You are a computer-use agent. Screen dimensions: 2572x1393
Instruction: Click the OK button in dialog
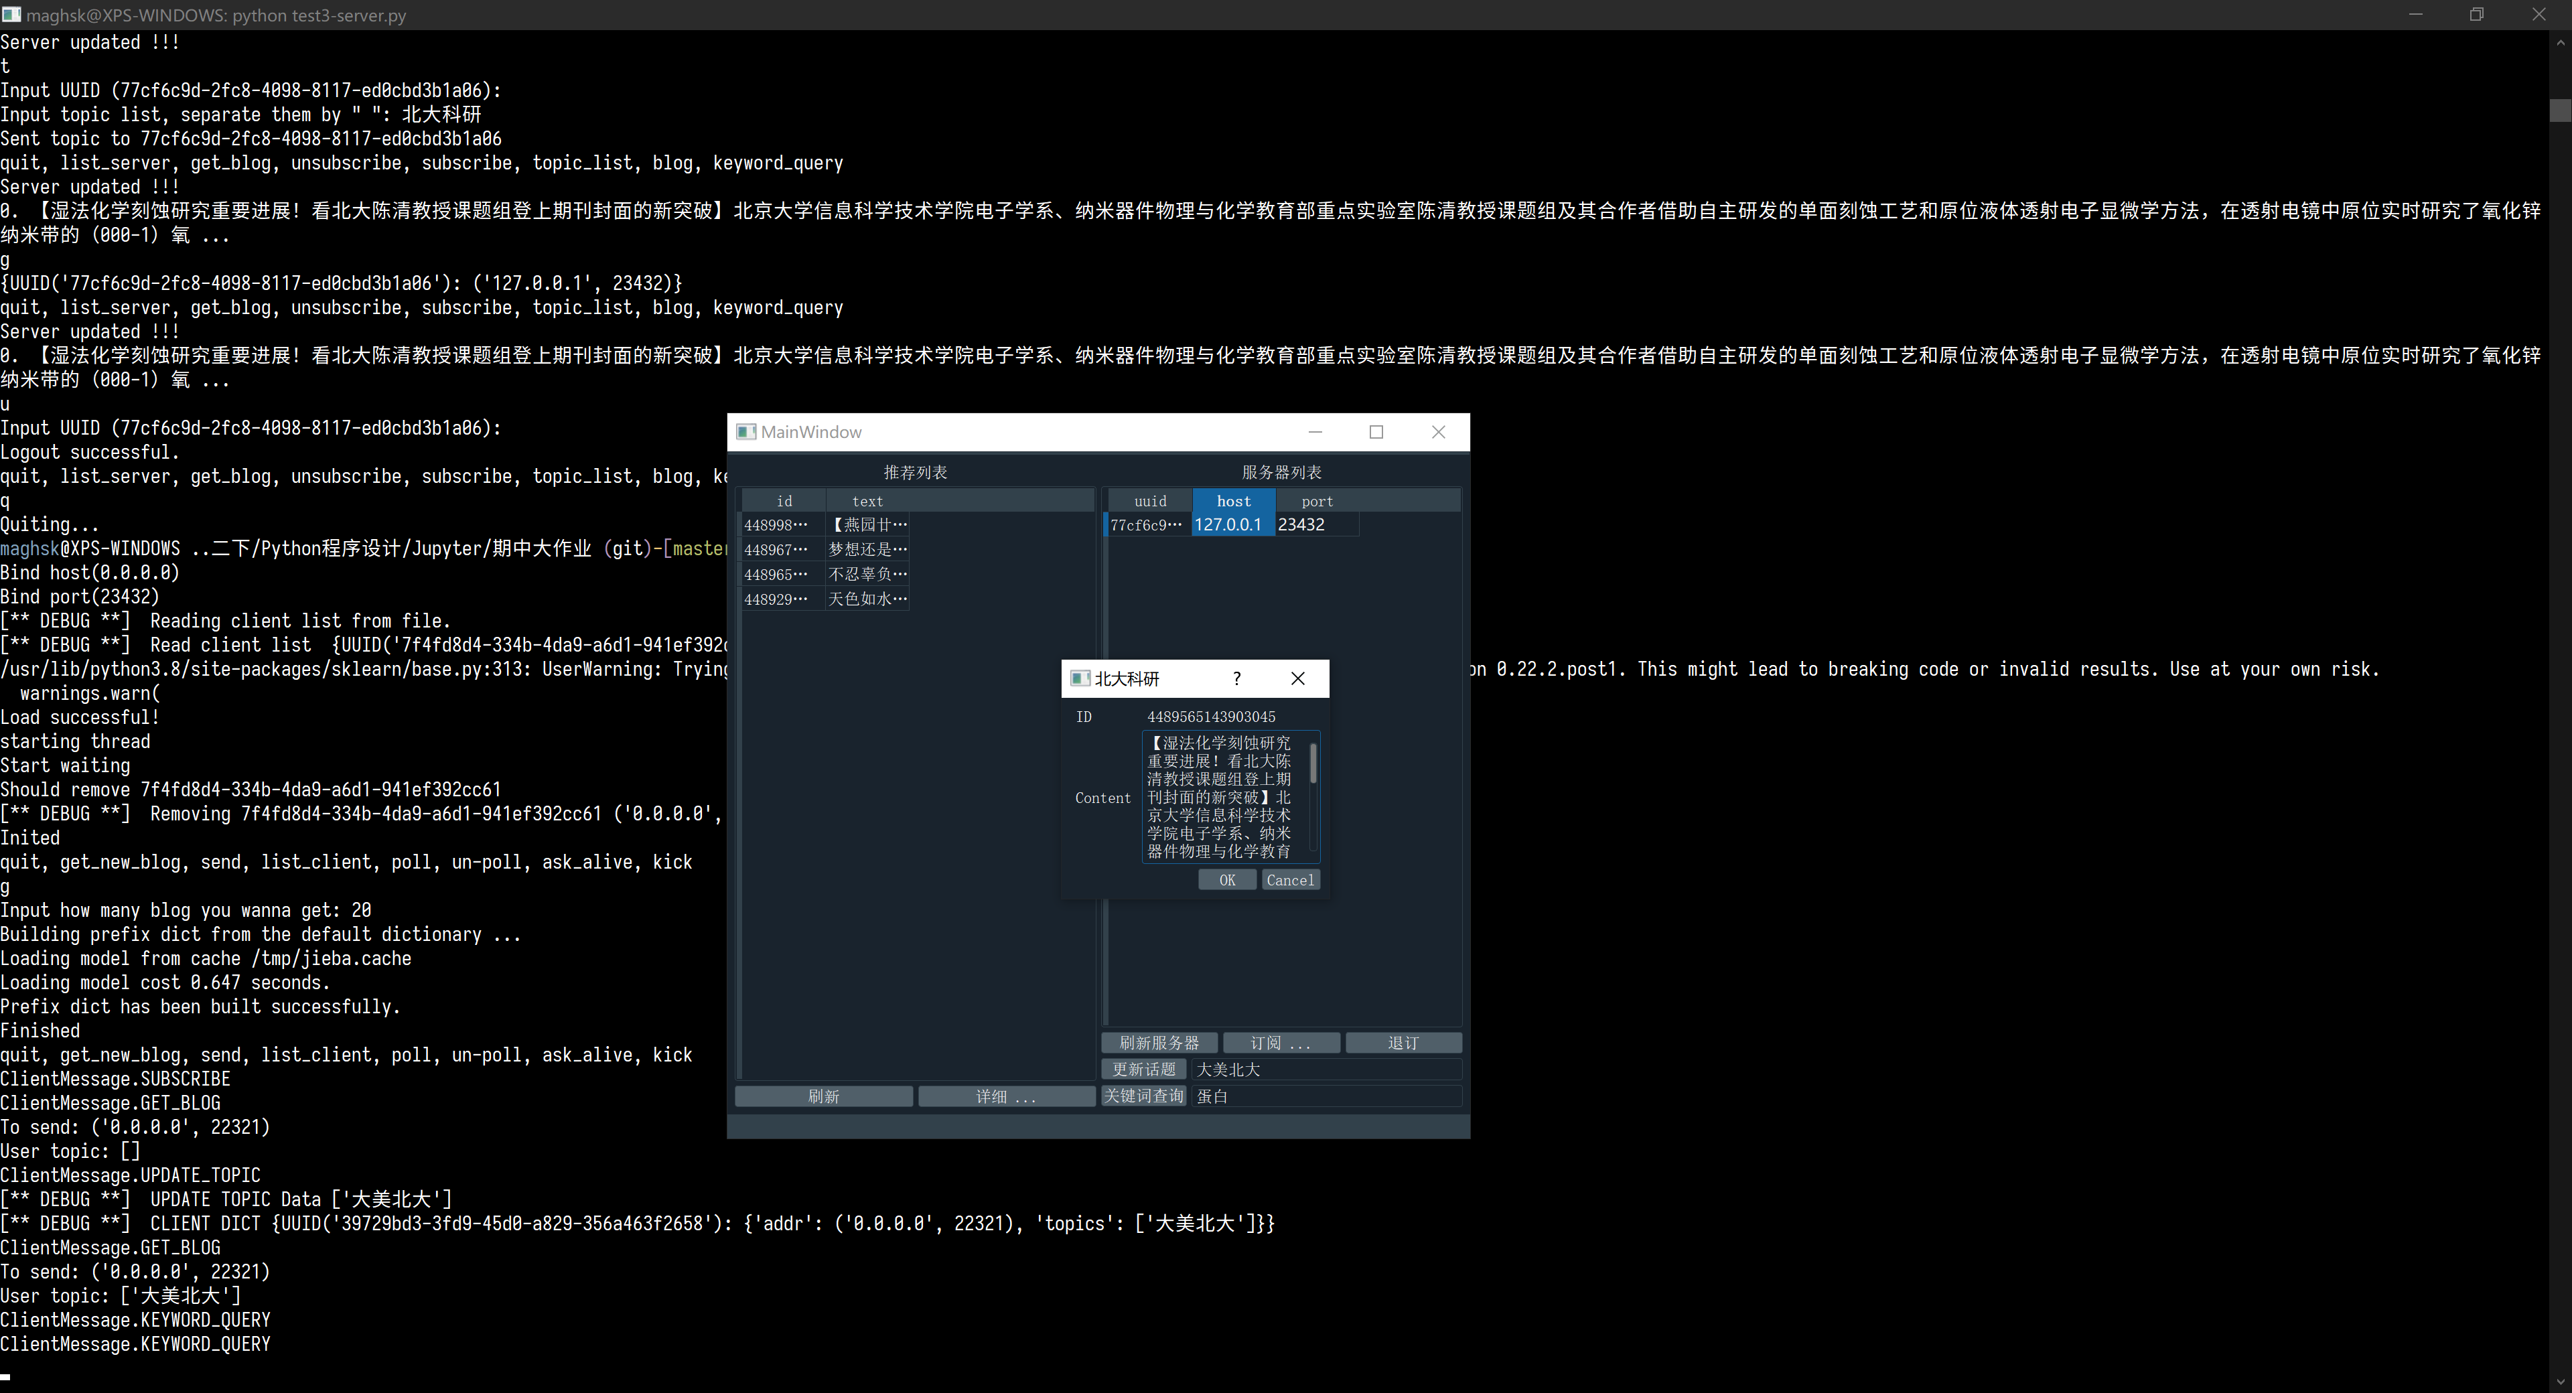point(1227,880)
